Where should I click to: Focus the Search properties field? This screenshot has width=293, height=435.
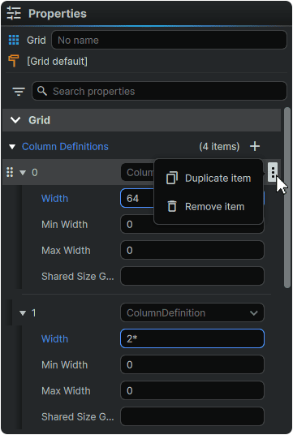coord(159,91)
